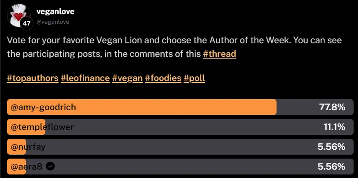The width and height of the screenshot is (358, 178).
Task: Click the #topauthors hashtag
Action: [x=33, y=78]
